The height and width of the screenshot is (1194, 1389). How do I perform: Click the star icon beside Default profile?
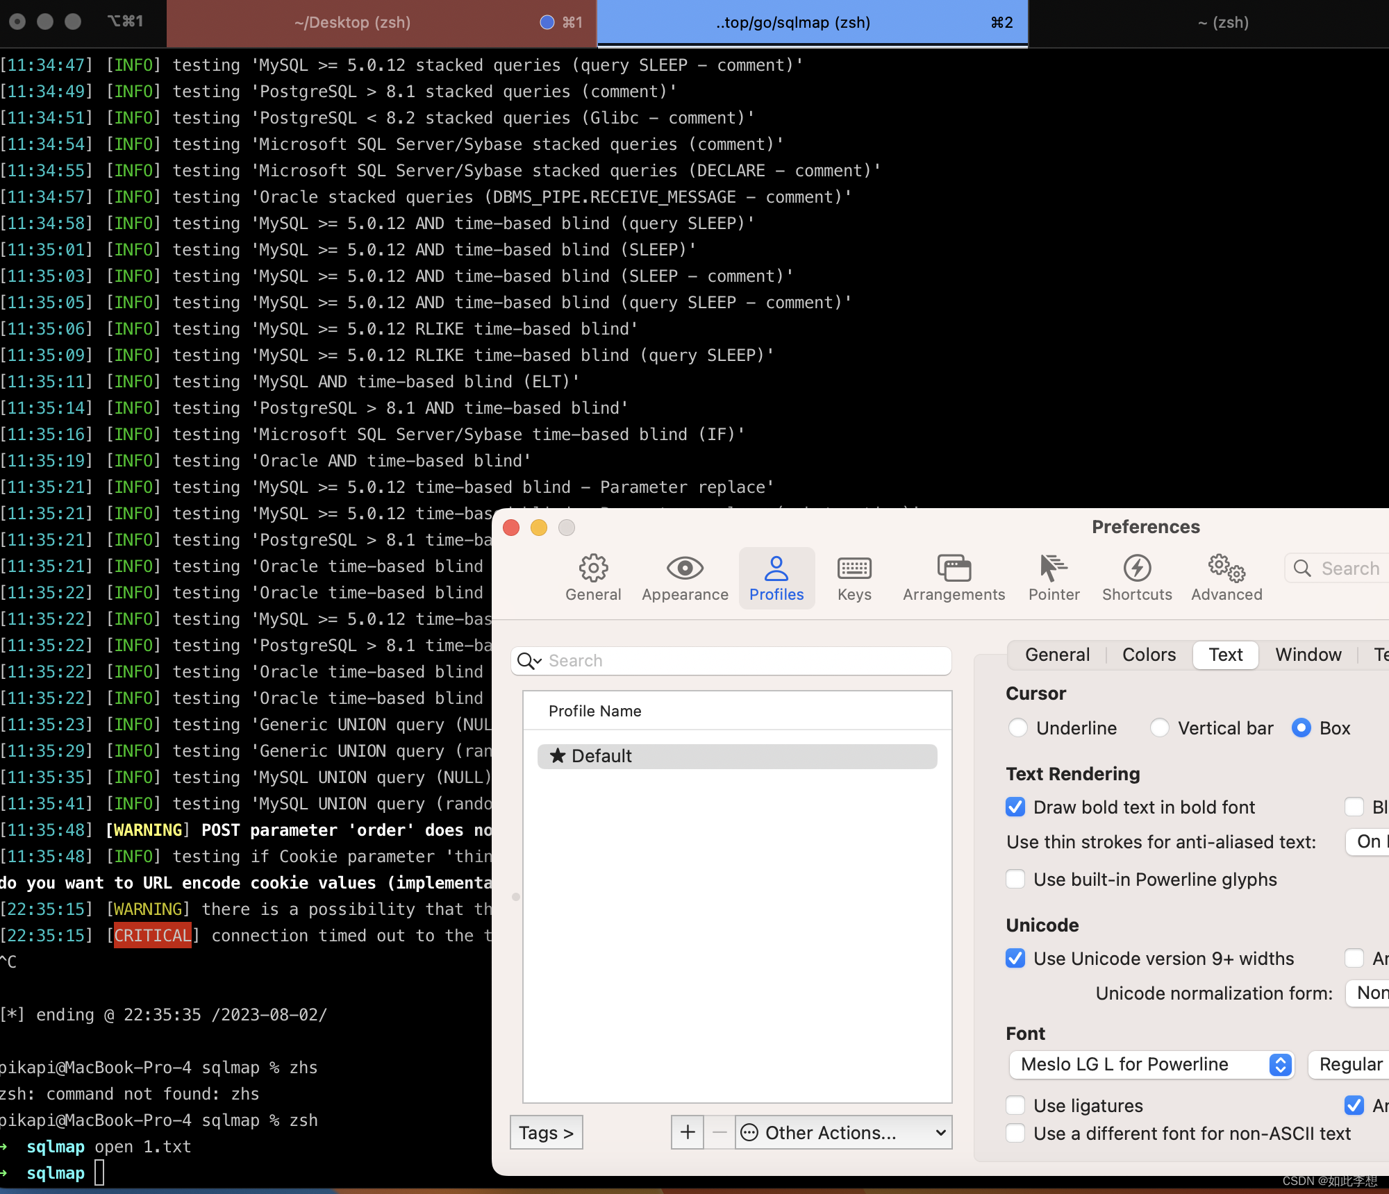coord(557,755)
